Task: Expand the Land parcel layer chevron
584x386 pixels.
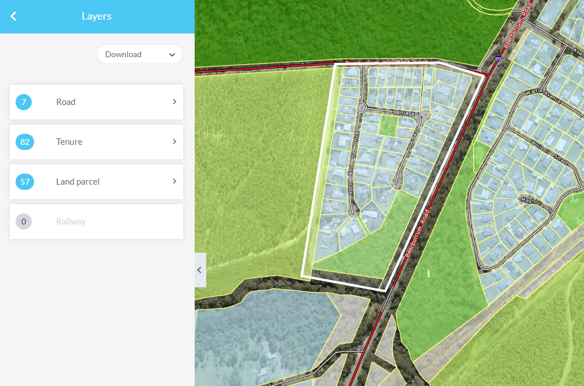Action: tap(174, 181)
